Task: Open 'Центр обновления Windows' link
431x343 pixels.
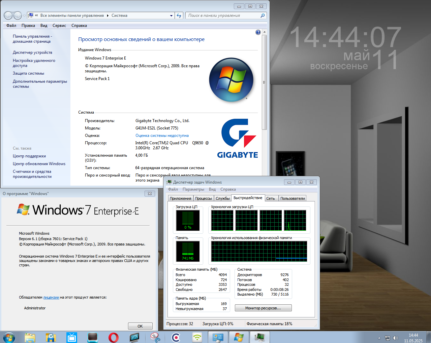Action: point(39,164)
